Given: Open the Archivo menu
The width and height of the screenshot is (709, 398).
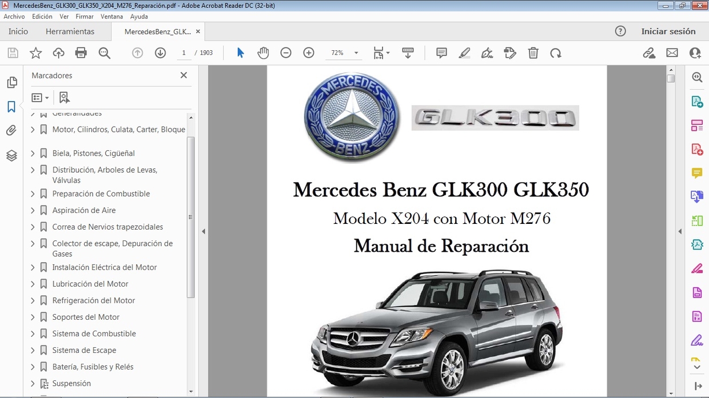Looking at the screenshot, I should [14, 16].
